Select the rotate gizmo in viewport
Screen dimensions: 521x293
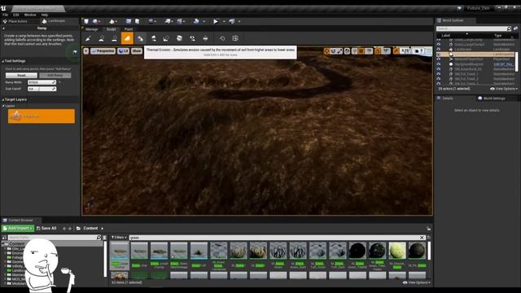click(333, 50)
